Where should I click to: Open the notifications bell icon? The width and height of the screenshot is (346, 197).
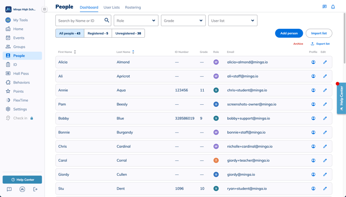[x=333, y=7]
